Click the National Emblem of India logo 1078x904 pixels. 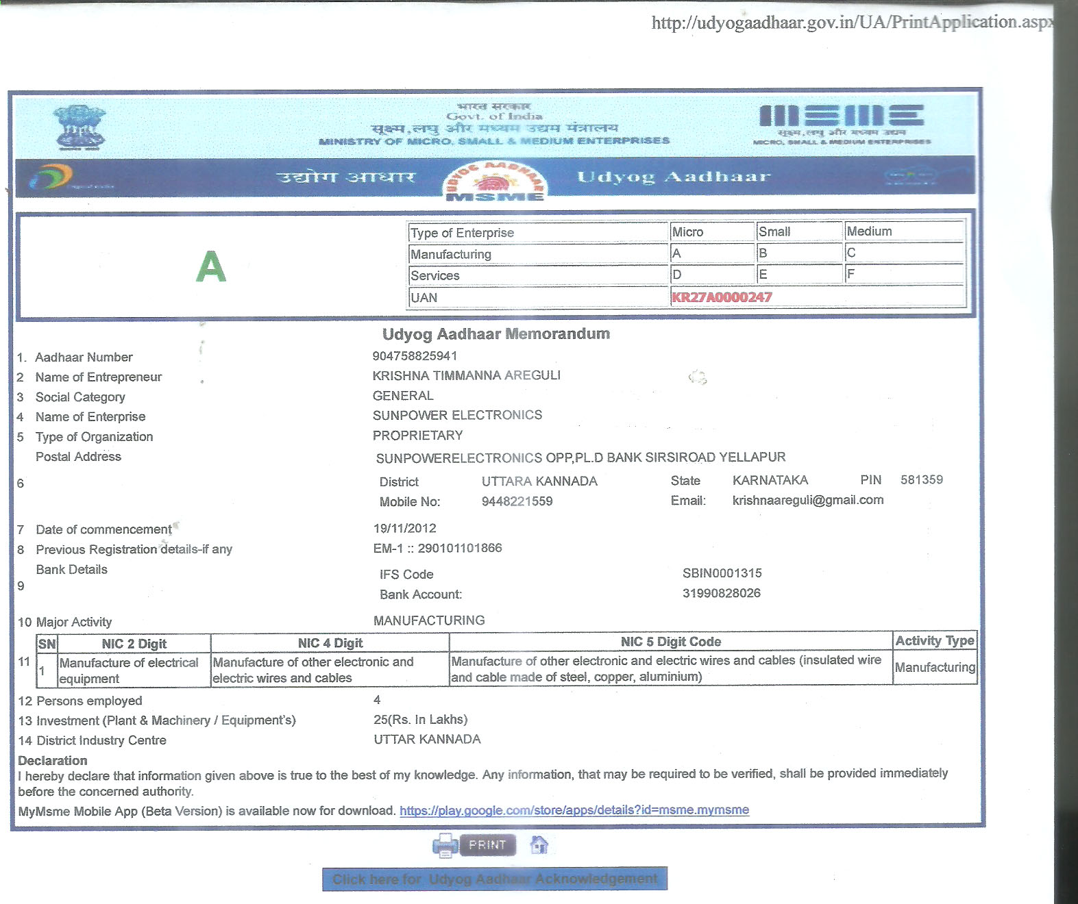pos(79,127)
